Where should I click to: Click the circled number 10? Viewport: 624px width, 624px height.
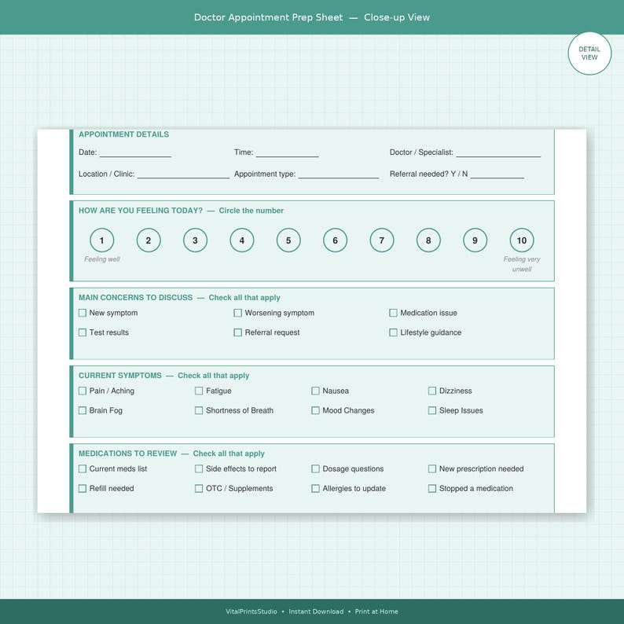pos(522,240)
